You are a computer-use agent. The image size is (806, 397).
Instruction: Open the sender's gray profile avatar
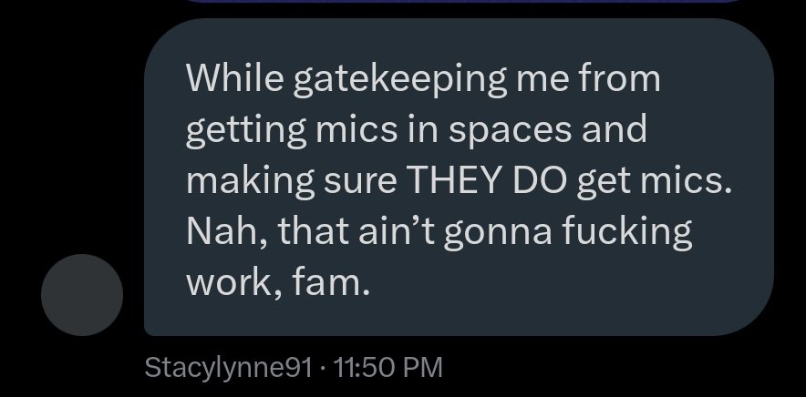(x=82, y=293)
